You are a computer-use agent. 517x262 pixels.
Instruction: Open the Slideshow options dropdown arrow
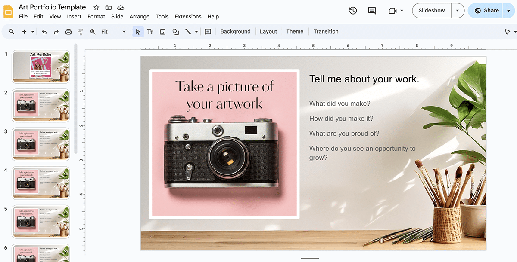[457, 11]
